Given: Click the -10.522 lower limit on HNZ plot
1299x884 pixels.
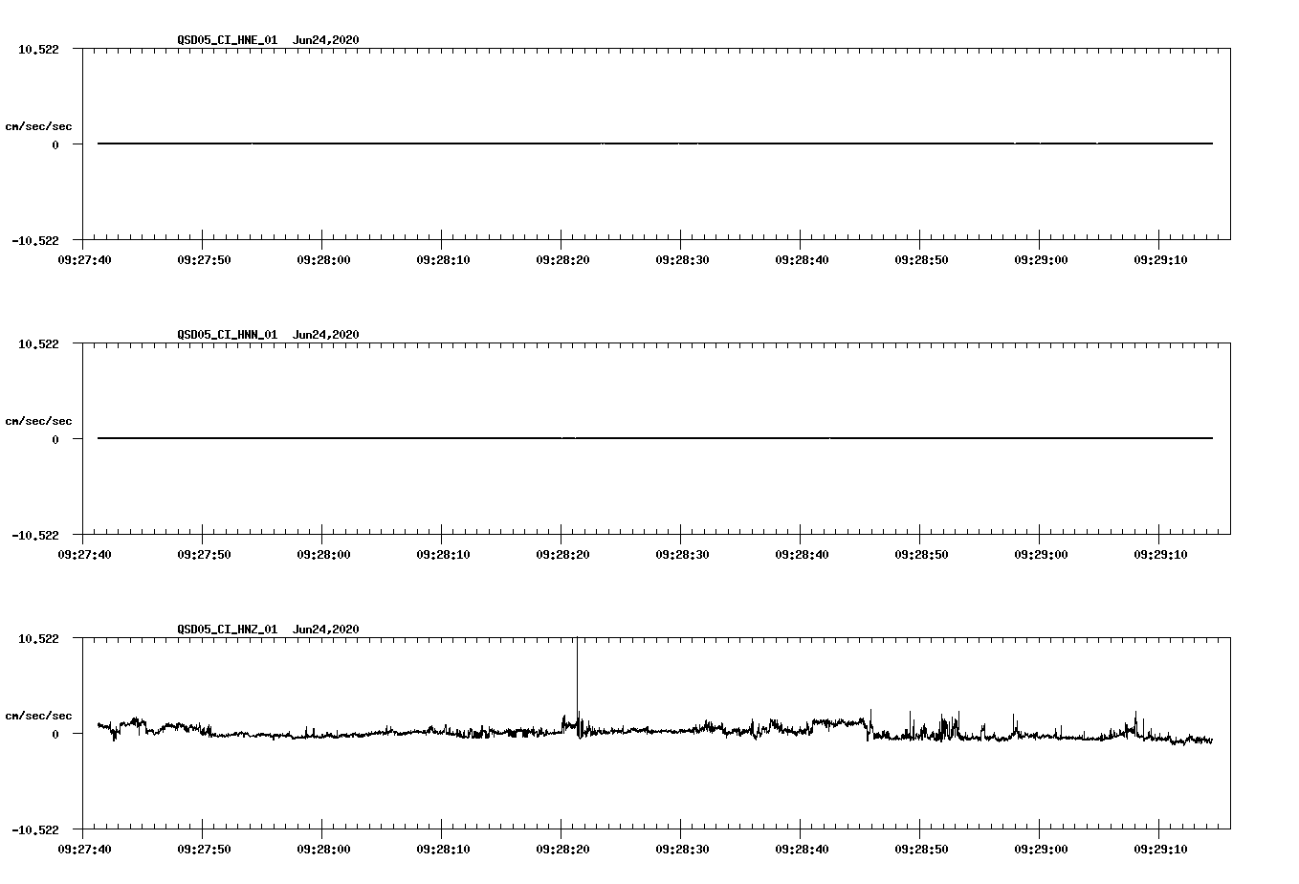Looking at the screenshot, I should coord(35,830).
